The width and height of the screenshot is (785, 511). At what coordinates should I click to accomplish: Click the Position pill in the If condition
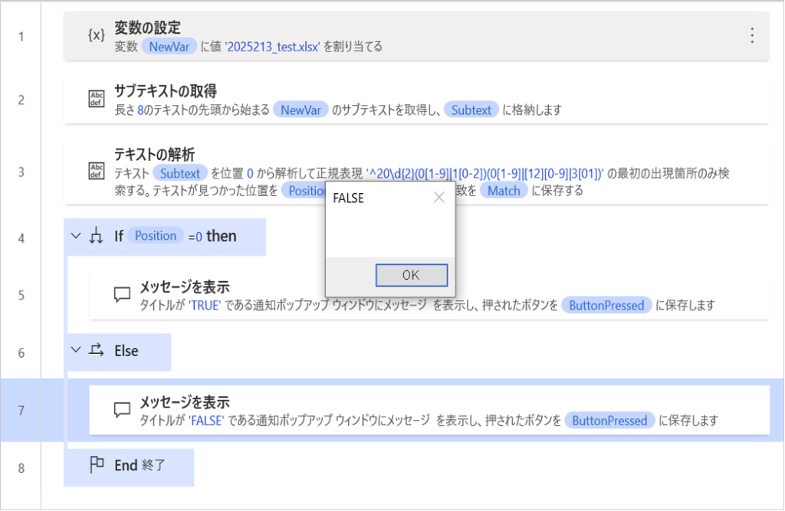pos(156,236)
